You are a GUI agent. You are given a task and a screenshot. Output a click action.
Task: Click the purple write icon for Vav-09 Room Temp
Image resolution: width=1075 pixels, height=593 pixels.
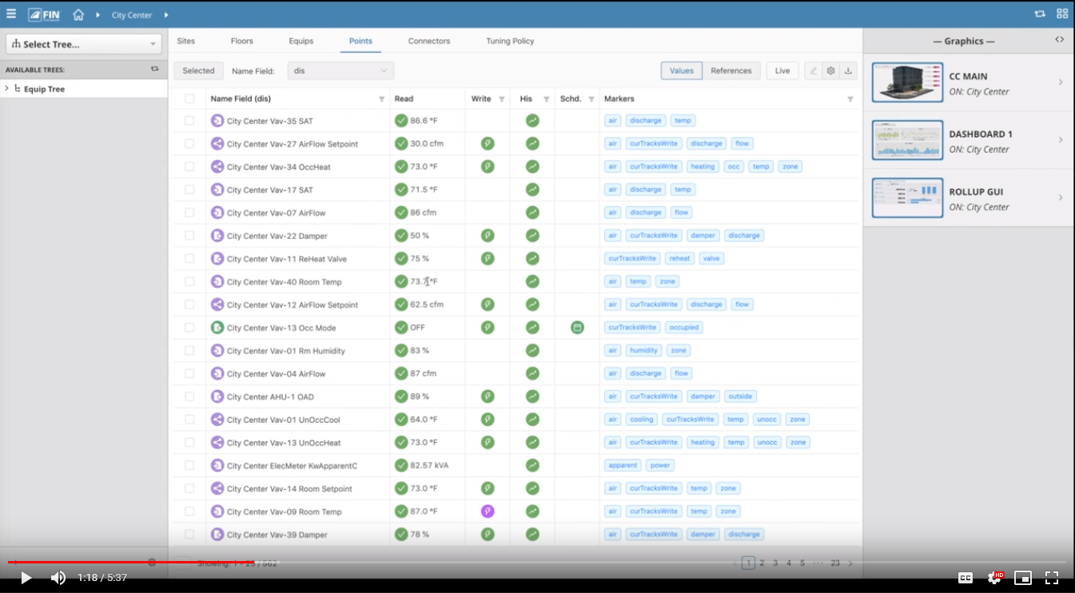488,511
